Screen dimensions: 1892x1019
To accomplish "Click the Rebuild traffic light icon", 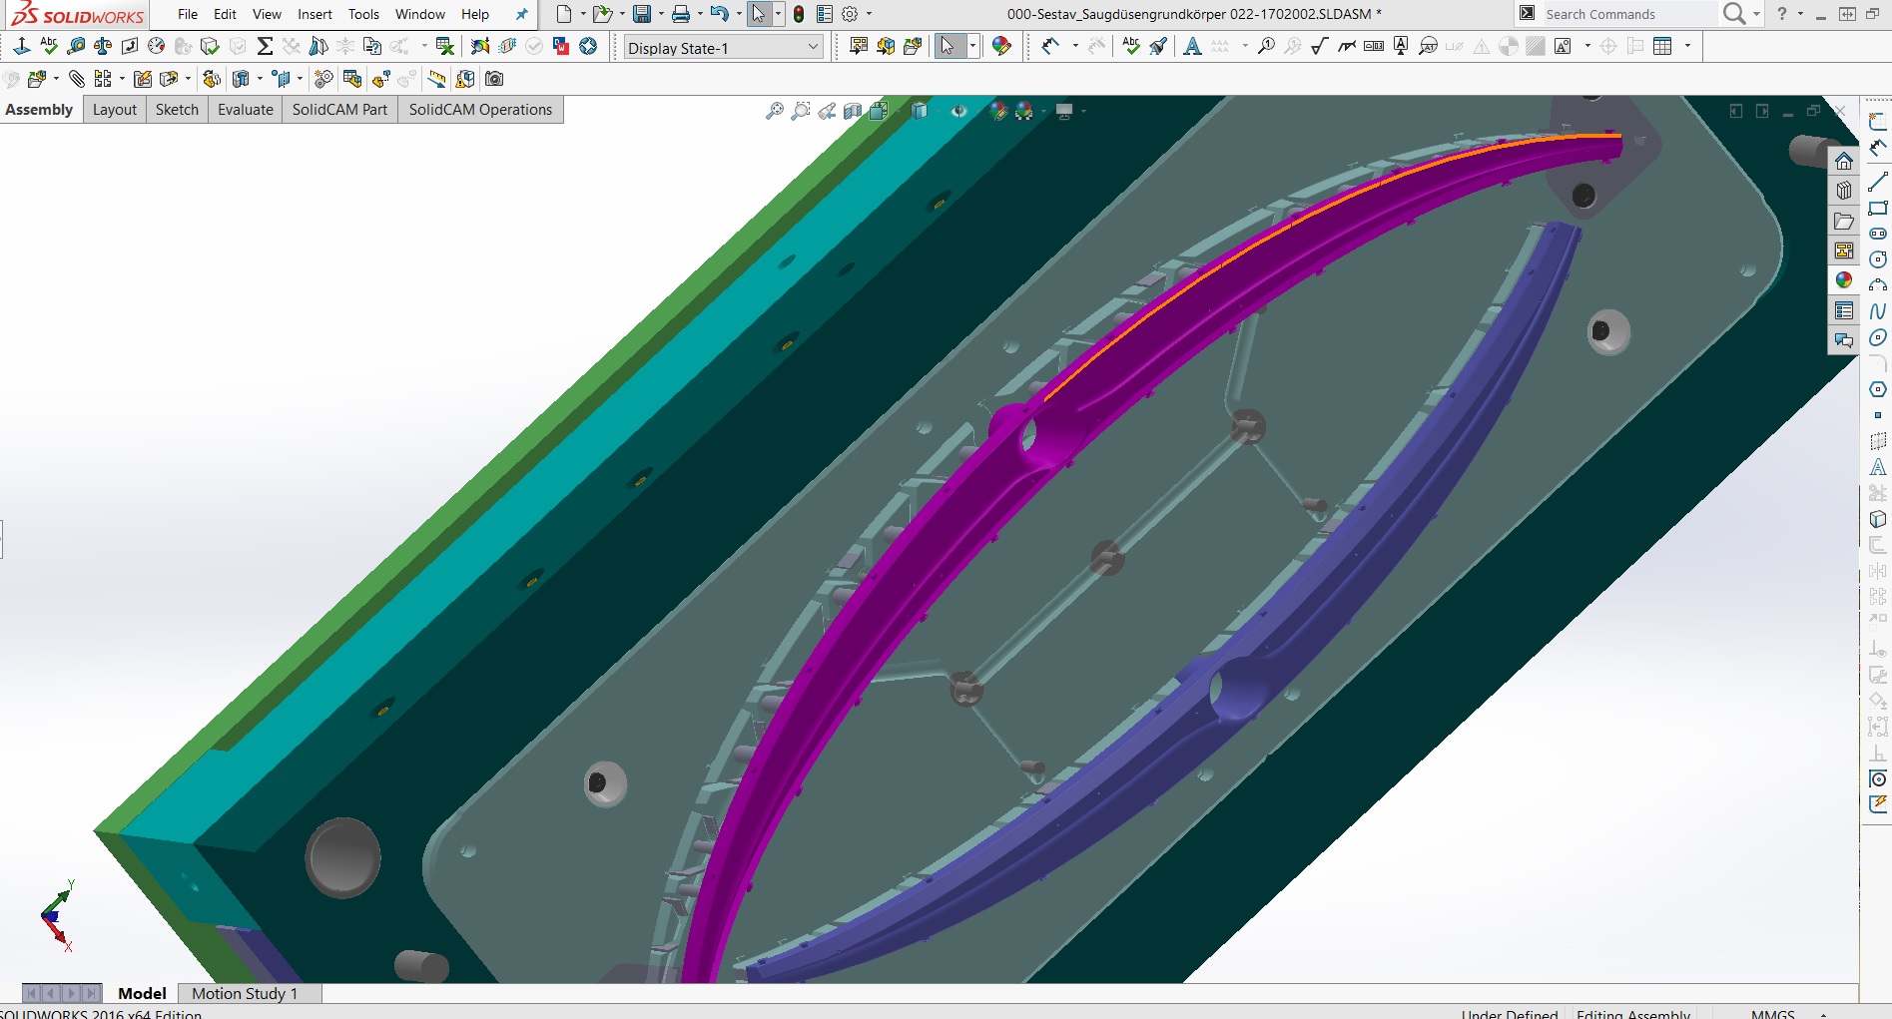I will pos(799,14).
